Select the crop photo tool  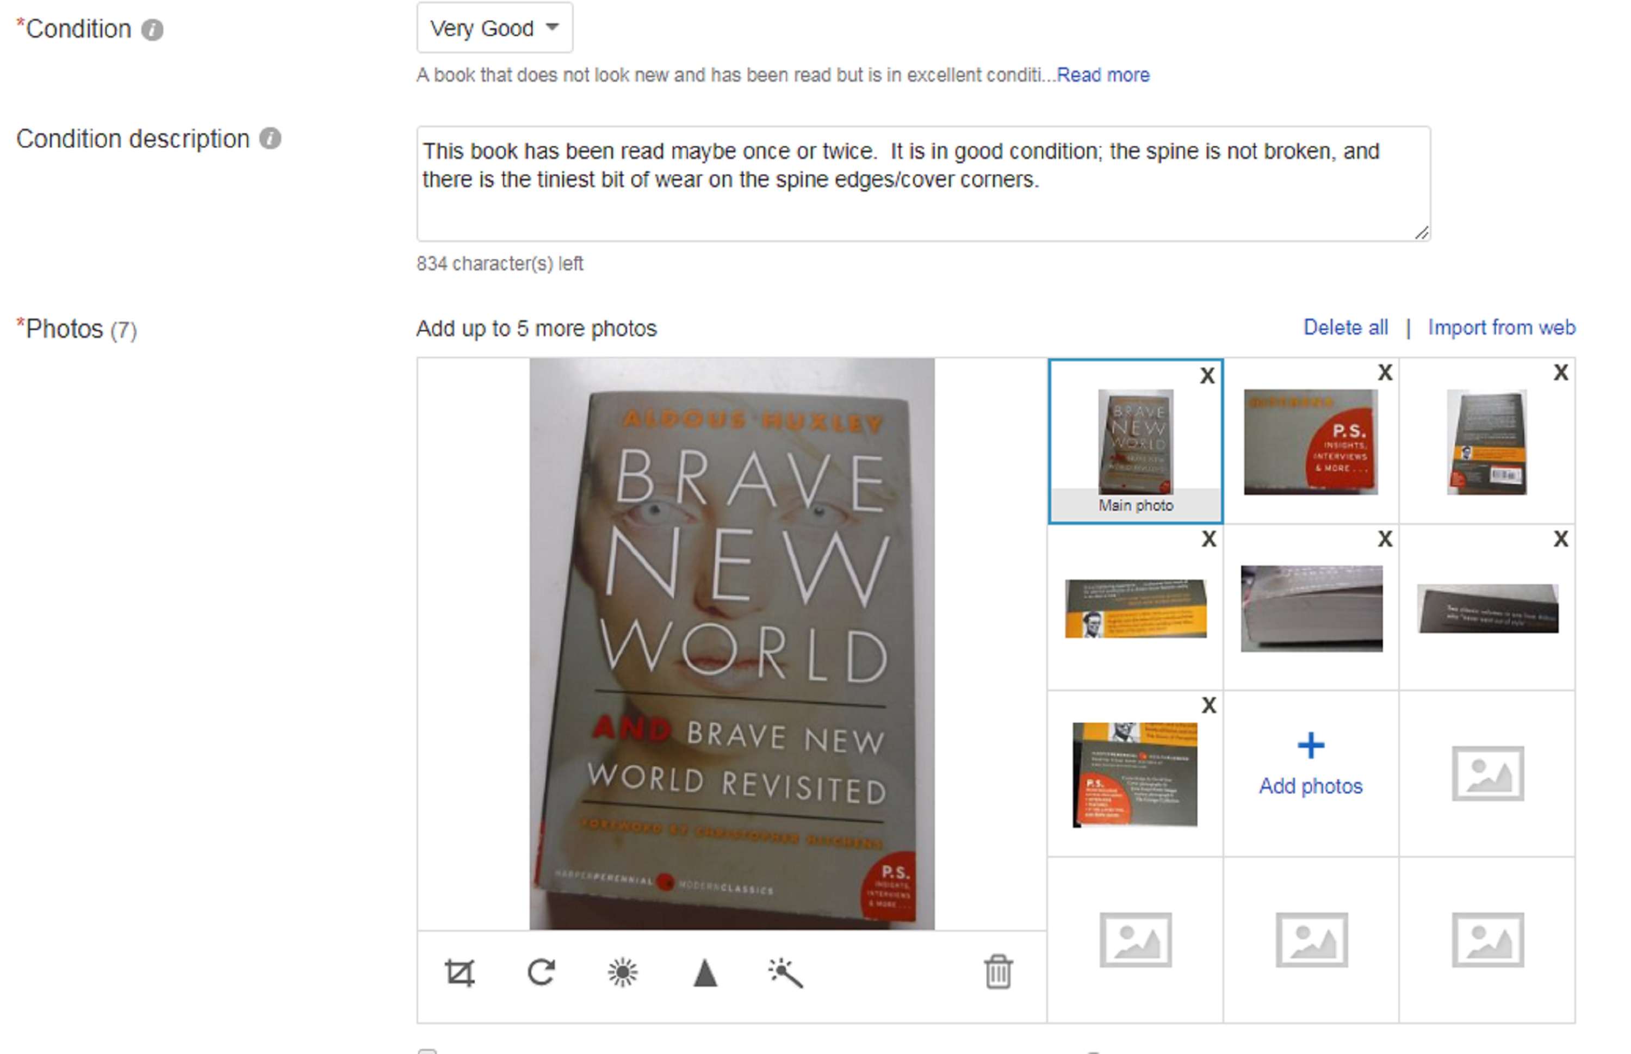[459, 972]
